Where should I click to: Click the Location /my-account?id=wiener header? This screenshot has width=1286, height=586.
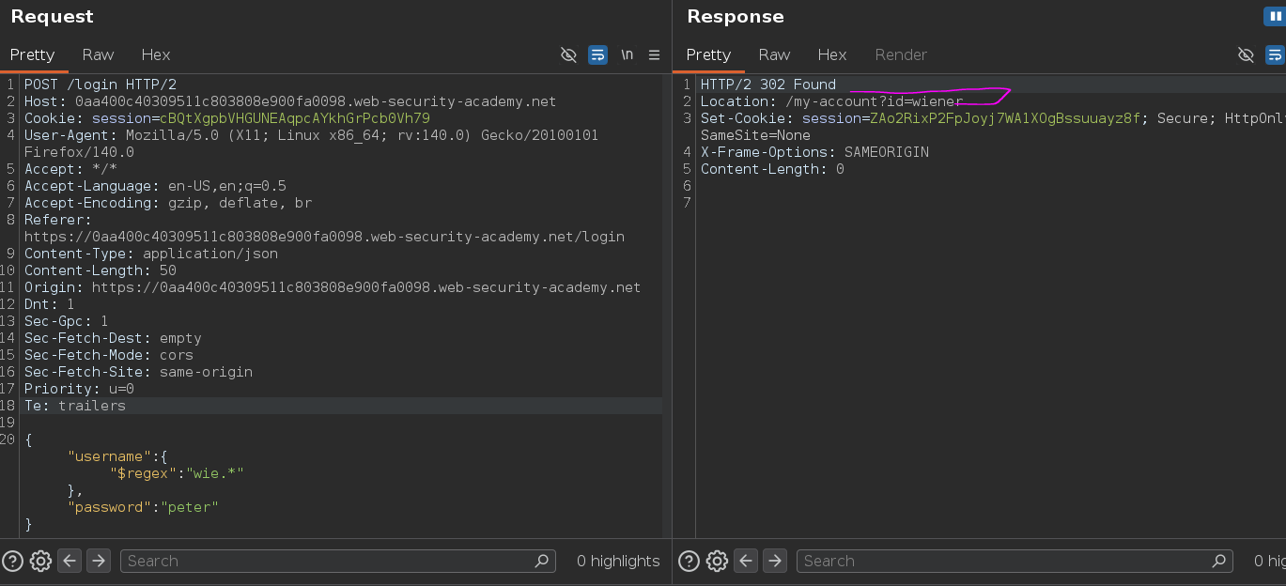click(x=832, y=101)
